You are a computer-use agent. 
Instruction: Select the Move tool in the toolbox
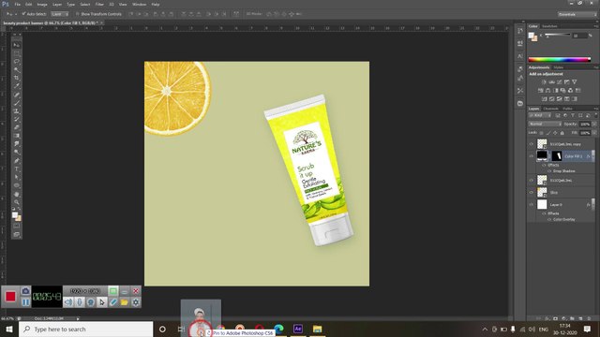[17, 45]
